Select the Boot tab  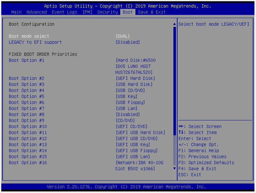click(x=127, y=12)
